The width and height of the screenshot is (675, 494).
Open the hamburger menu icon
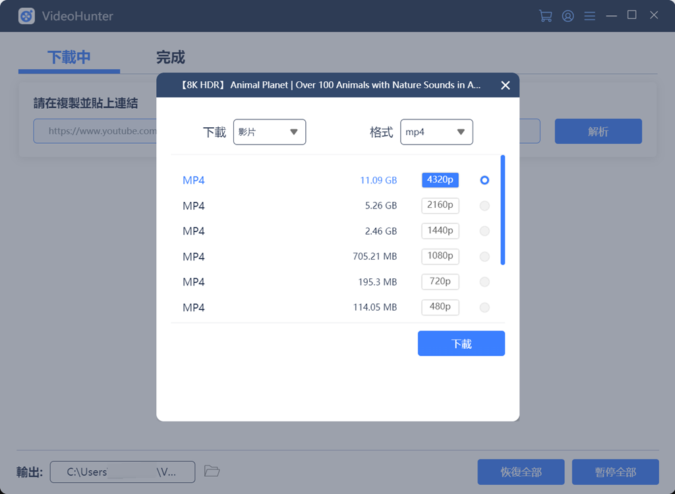click(x=590, y=16)
